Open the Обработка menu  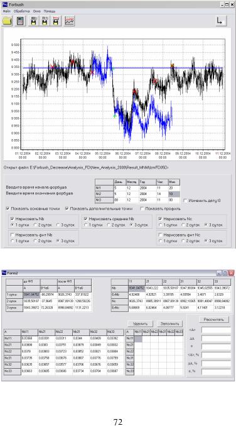22,11
